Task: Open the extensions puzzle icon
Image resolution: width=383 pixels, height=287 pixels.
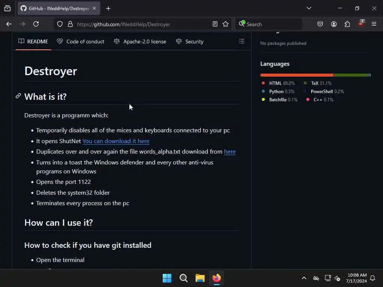Action: (347, 24)
